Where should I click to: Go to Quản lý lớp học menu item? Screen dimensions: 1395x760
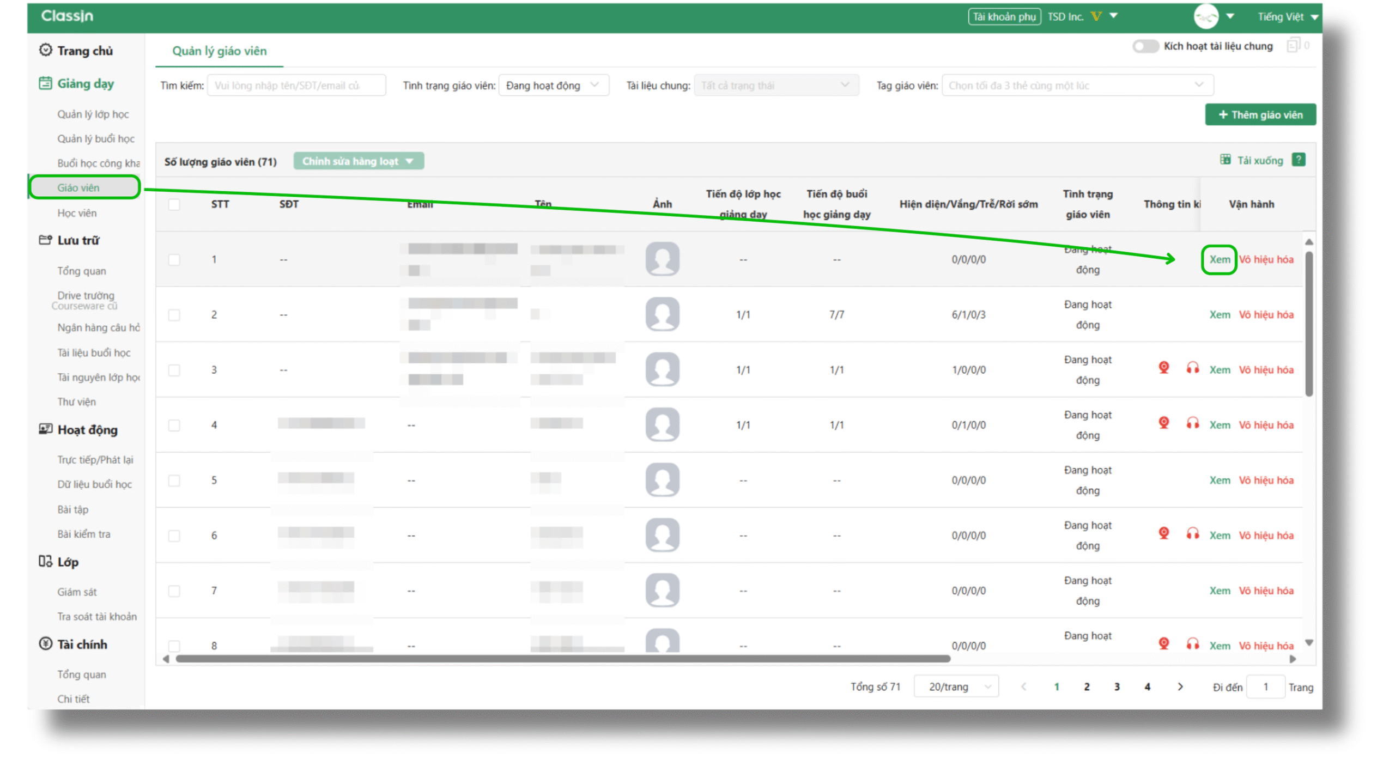point(93,114)
